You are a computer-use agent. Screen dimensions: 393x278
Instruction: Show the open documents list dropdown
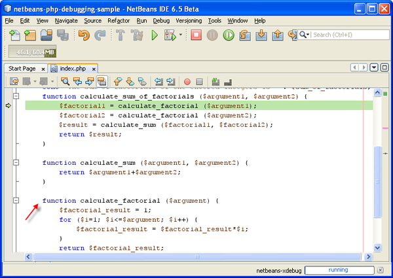point(375,67)
